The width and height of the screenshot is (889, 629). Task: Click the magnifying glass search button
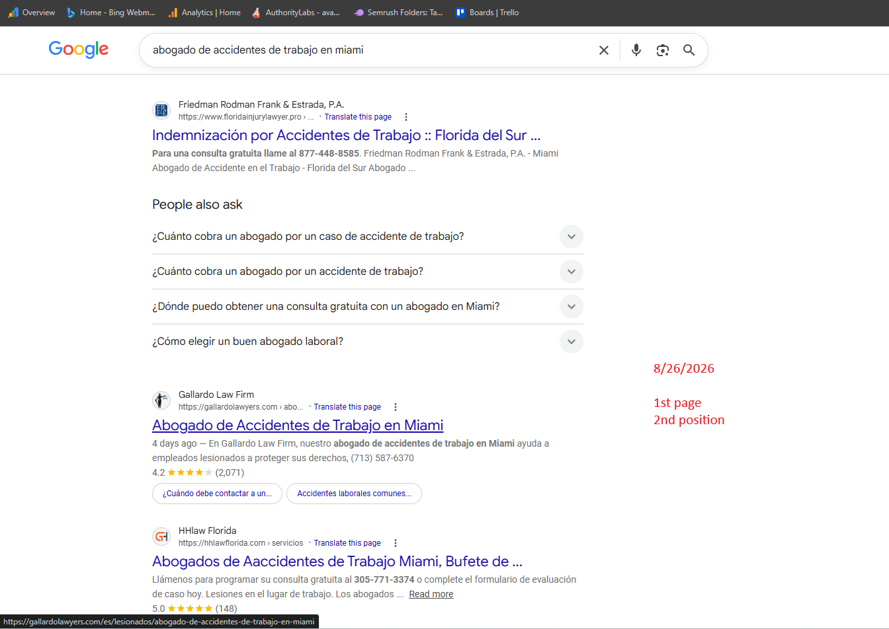pyautogui.click(x=689, y=50)
